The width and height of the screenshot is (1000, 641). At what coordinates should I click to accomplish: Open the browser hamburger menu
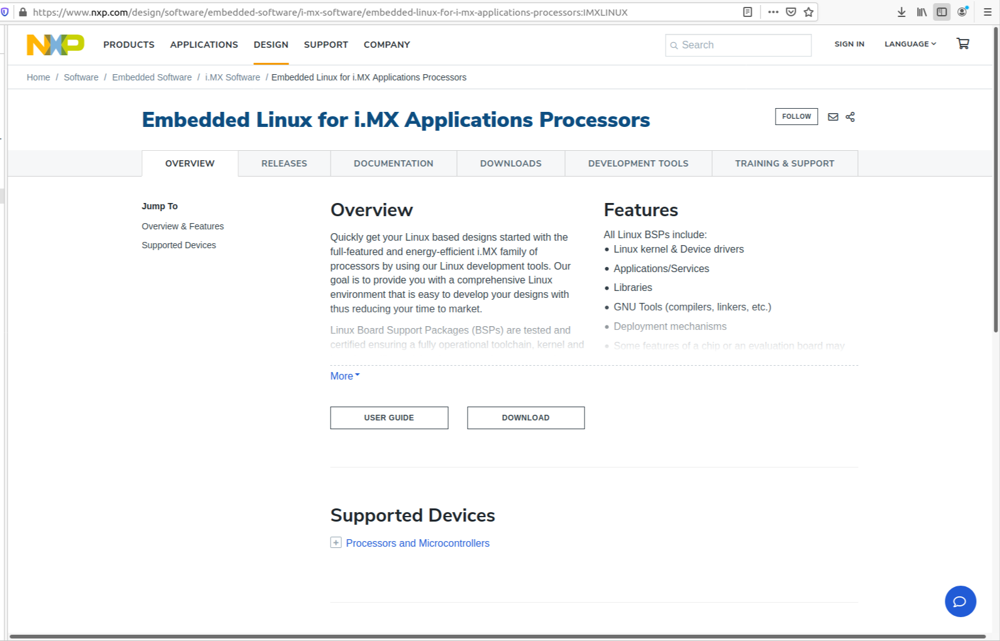pos(987,12)
